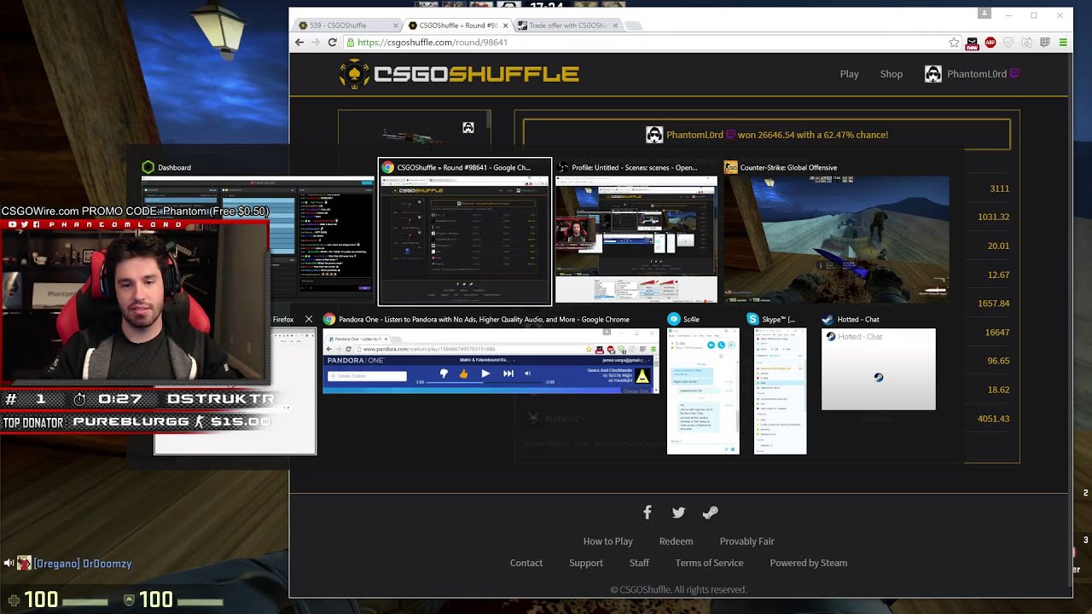Click the PhantomL0rd winner name in banner
The image size is (1092, 614).
click(x=694, y=135)
